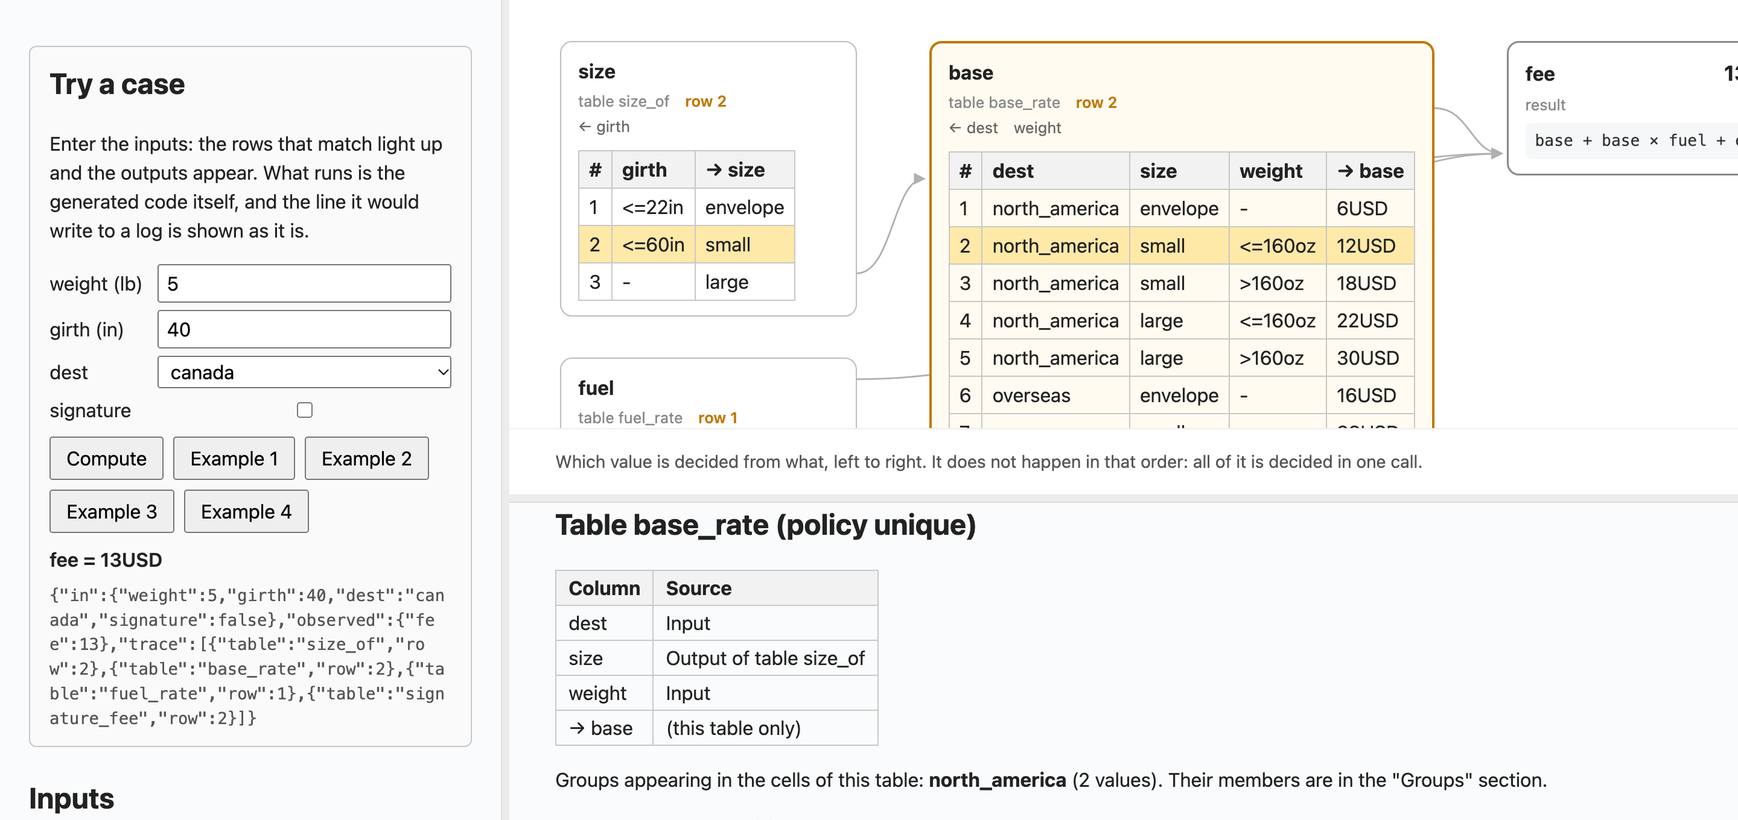Click the '→ base' column header
1738x820 pixels.
1370,171
